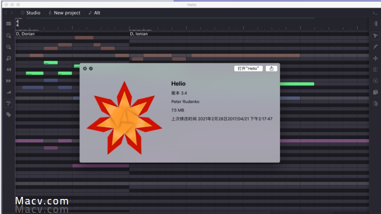
Task: Select long green note right of popup
Action: point(297,84)
